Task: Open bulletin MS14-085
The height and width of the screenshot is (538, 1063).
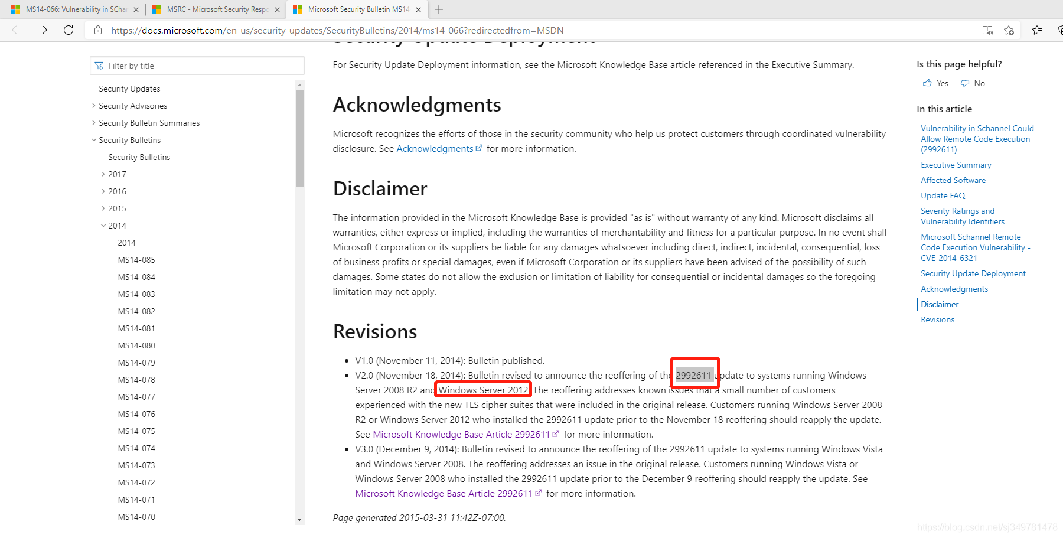Action: [136, 260]
